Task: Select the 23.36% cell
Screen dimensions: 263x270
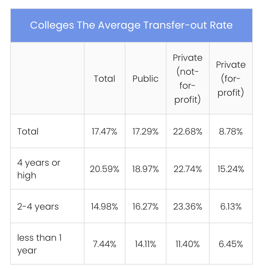Action: pyautogui.click(x=187, y=206)
